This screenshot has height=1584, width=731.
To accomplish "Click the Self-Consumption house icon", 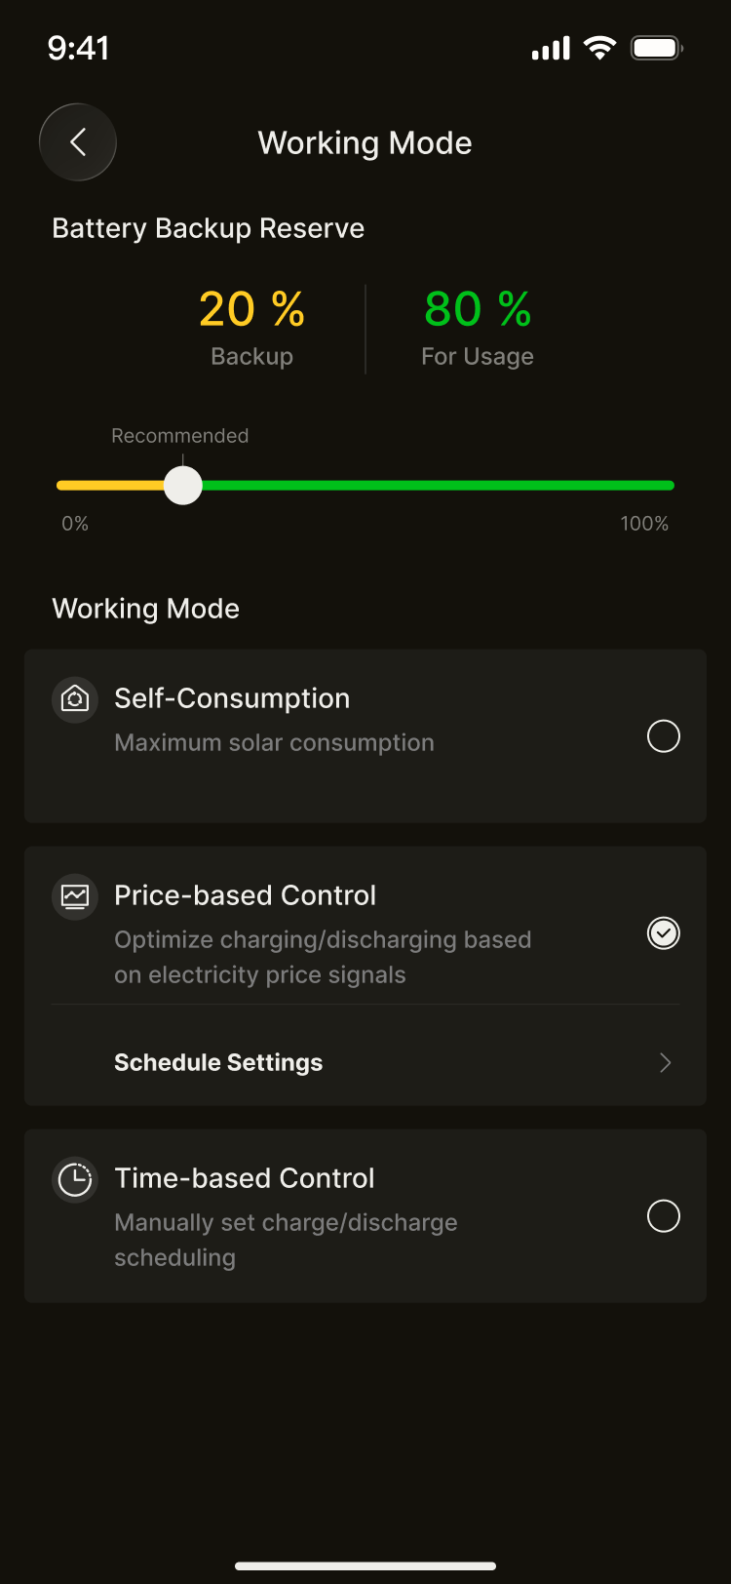I will point(75,699).
